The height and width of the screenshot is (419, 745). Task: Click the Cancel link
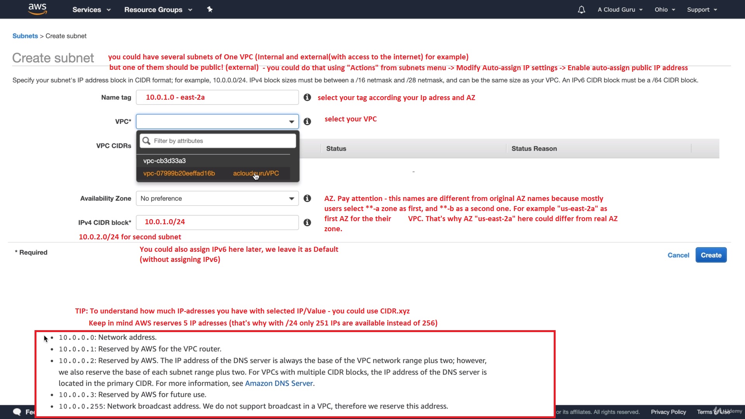678,255
